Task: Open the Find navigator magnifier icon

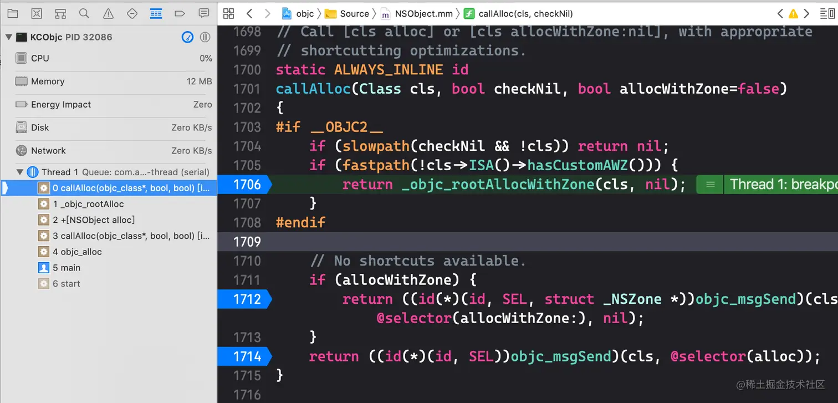Action: [x=84, y=13]
